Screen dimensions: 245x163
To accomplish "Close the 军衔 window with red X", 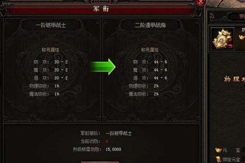I will (201, 2).
